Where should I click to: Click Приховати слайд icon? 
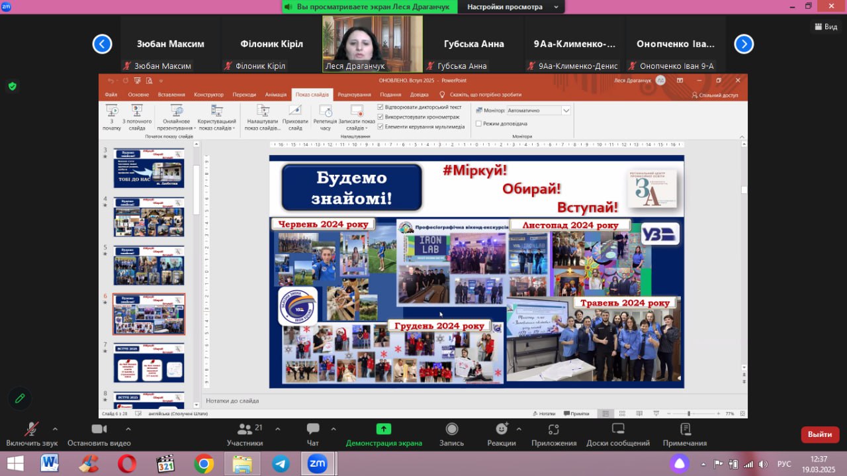click(x=295, y=111)
